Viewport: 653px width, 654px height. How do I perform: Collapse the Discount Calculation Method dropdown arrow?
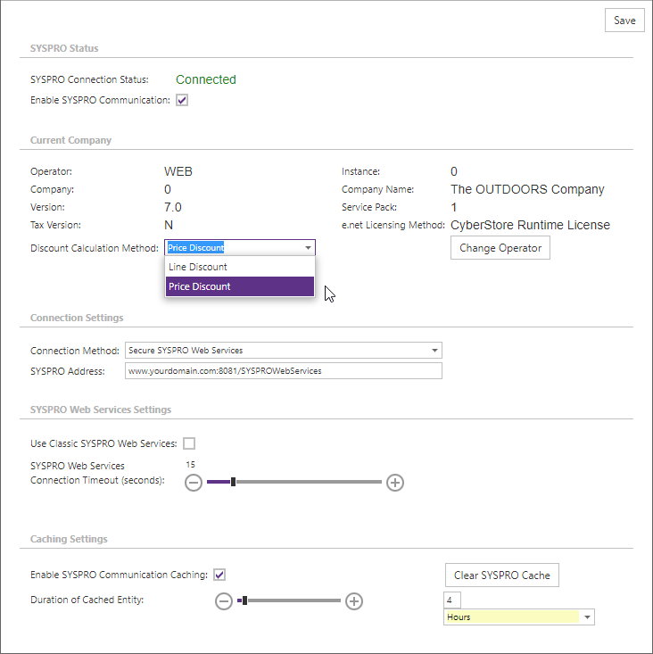308,248
